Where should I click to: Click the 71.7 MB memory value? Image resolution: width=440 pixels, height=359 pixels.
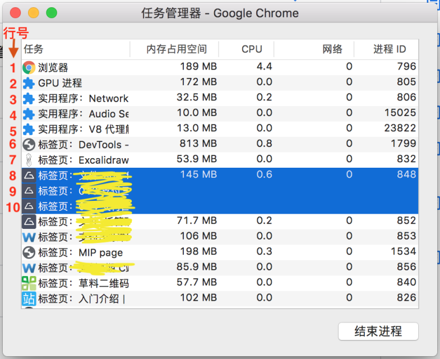coord(197,220)
